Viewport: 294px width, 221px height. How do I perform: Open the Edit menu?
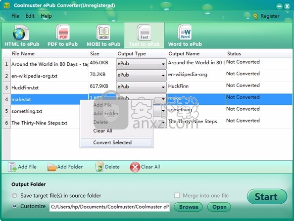[x=30, y=16]
